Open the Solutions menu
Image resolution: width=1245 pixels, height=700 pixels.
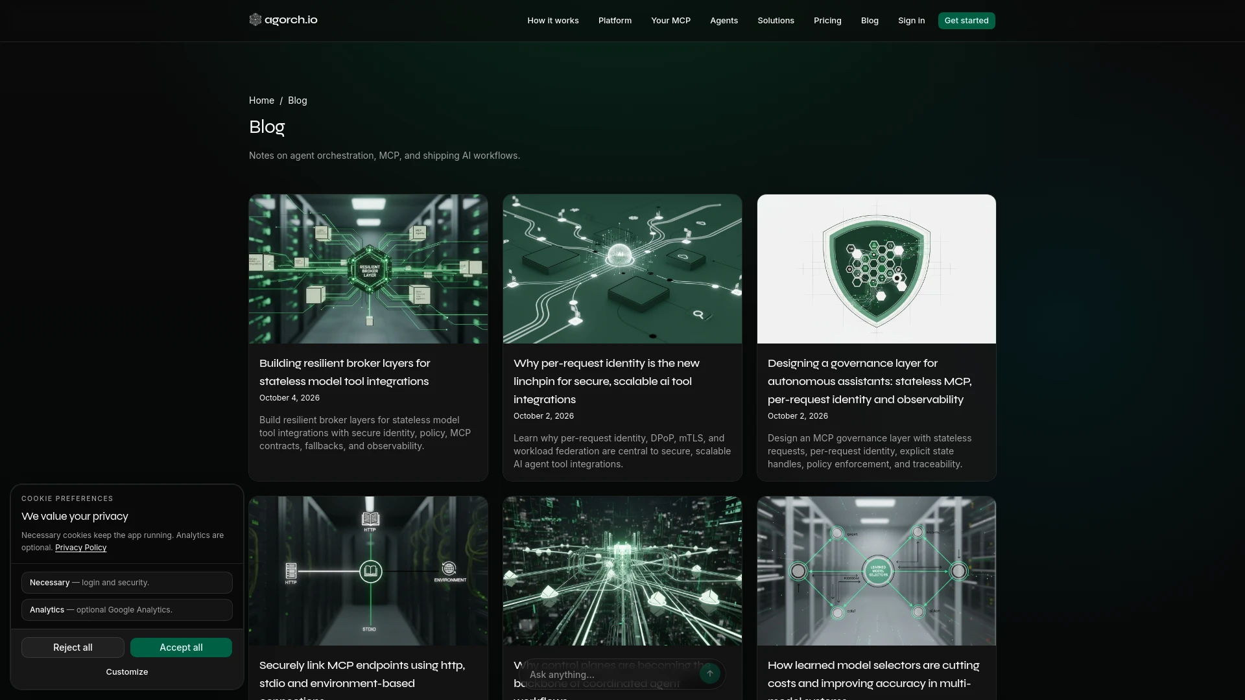[x=776, y=21]
